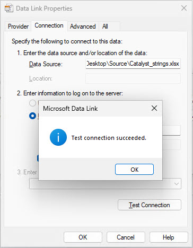Open Help for Data Link Properties
Image resolution: width=193 pixels, height=248 pixels.
(169, 237)
